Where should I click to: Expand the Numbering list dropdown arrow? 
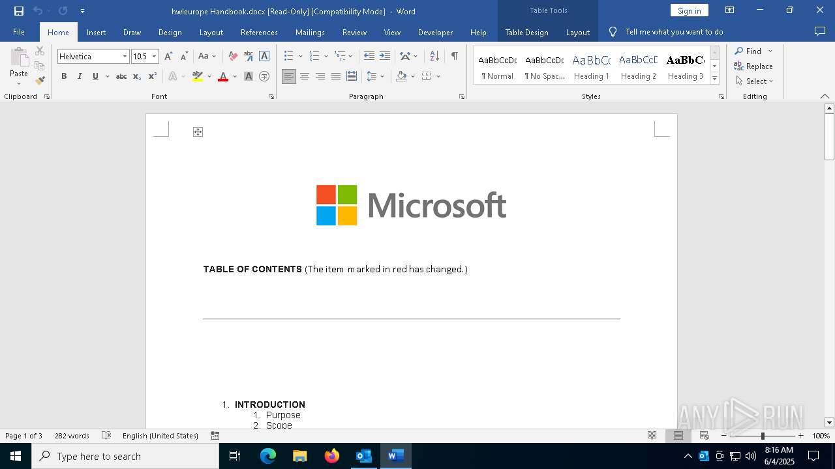click(x=326, y=56)
